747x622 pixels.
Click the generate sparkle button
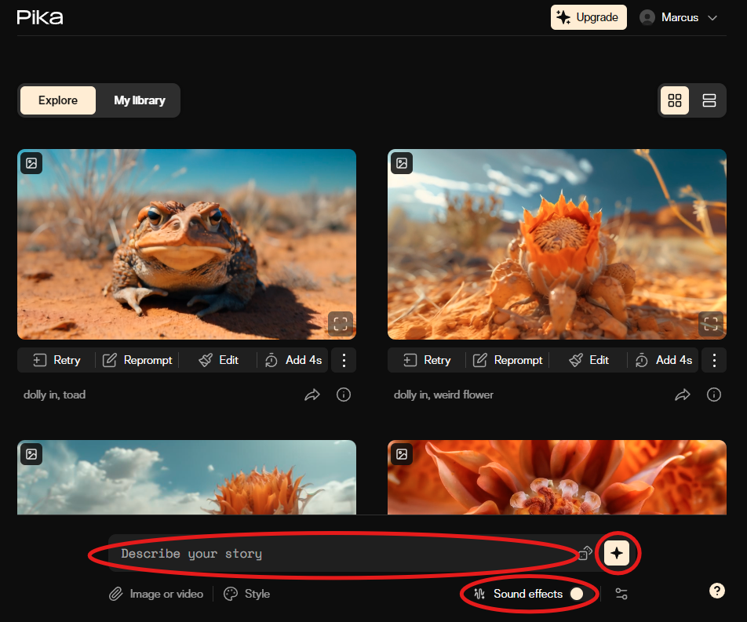pos(617,553)
